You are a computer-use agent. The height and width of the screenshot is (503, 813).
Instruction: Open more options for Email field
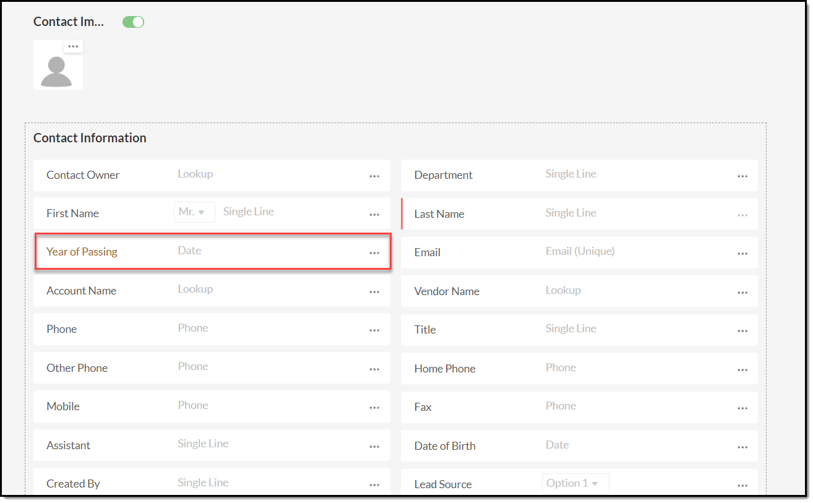tap(742, 254)
